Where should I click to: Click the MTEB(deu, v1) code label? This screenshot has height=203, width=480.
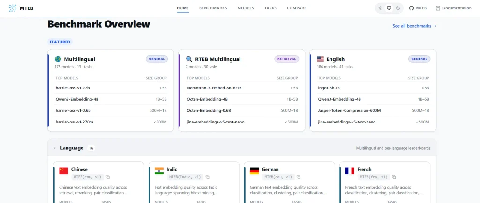coord(278,177)
